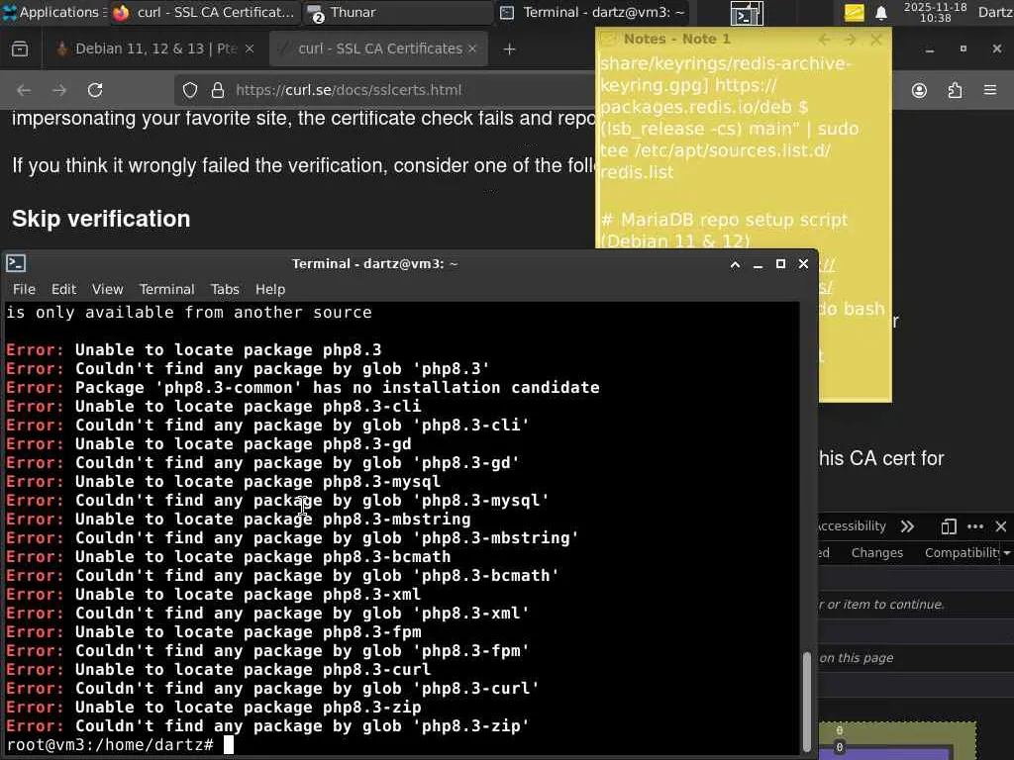Image resolution: width=1014 pixels, height=760 pixels.
Task: Open the notification bell icon
Action: click(880, 12)
